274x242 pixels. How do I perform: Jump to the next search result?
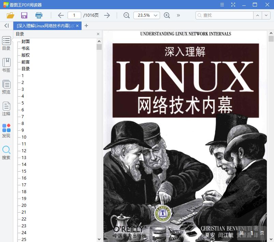(266, 15)
